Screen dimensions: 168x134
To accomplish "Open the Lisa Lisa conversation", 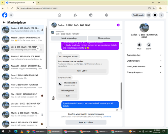I will pos(23,105).
